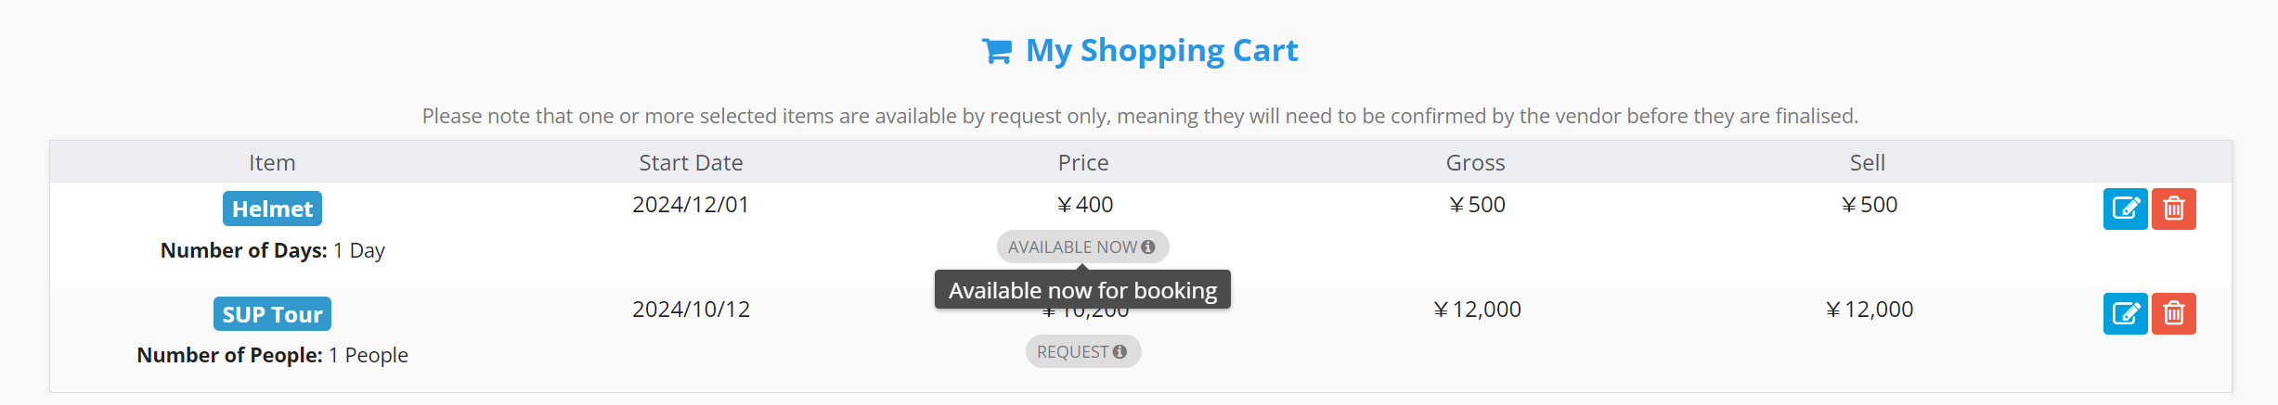
Task: Click the SUP Tour date 2024/10/12
Action: [x=691, y=310]
